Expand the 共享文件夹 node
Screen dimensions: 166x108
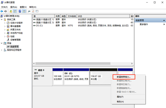click(5, 30)
